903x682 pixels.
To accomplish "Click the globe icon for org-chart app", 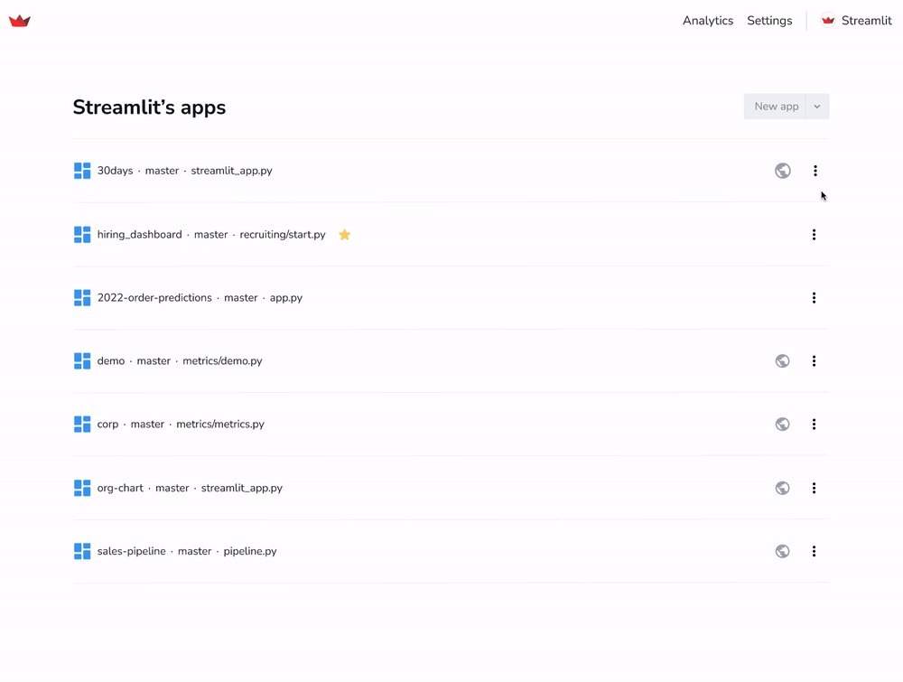I will point(783,488).
